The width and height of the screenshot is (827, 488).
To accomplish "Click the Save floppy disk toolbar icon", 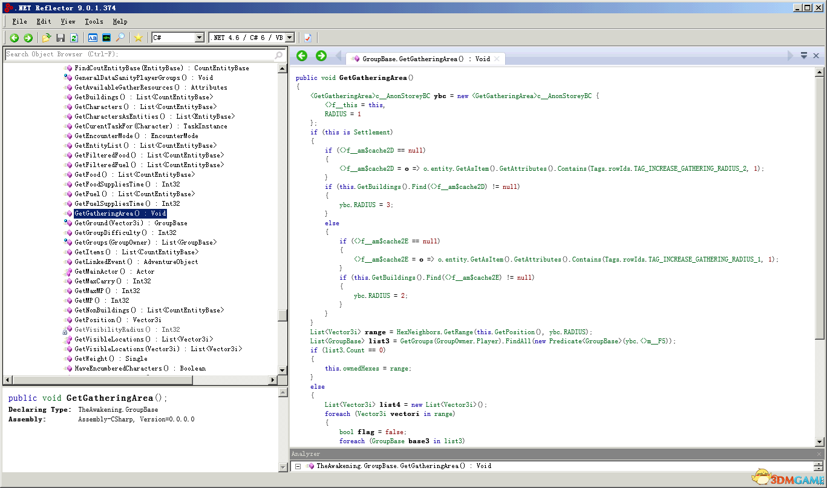I will point(60,38).
